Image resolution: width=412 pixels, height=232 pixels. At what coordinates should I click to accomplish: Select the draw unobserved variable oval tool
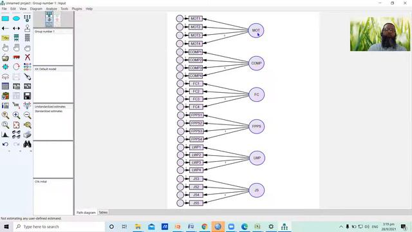[16, 19]
